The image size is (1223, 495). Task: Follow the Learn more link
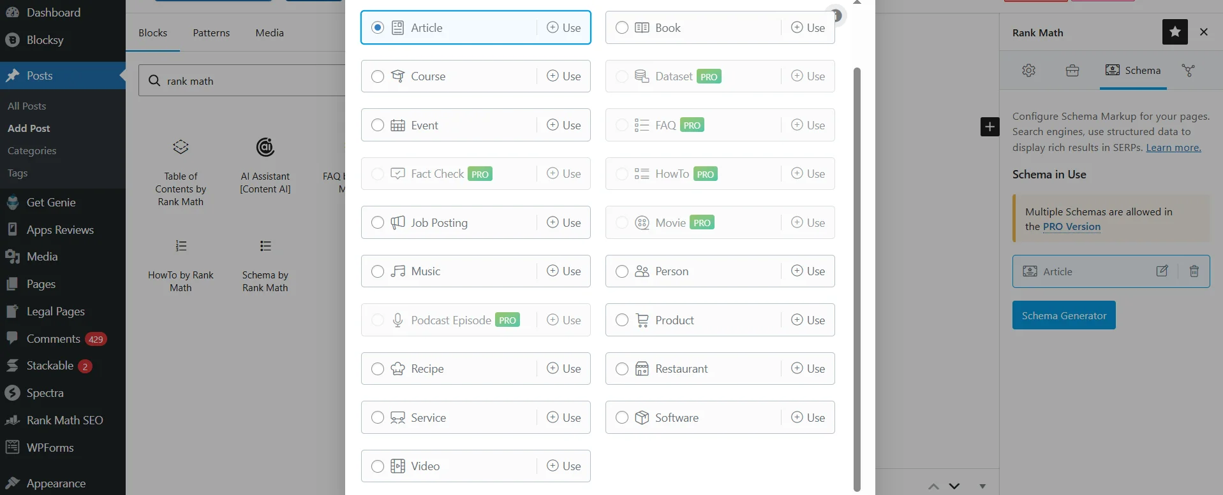pos(1173,147)
